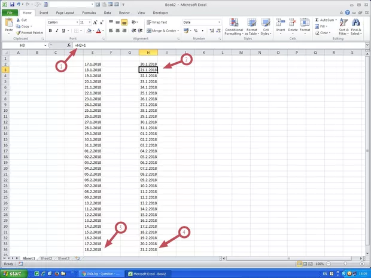Select cell E34 containing 18.2.2018
Viewport: 371px width, 278px height.
[x=93, y=249]
